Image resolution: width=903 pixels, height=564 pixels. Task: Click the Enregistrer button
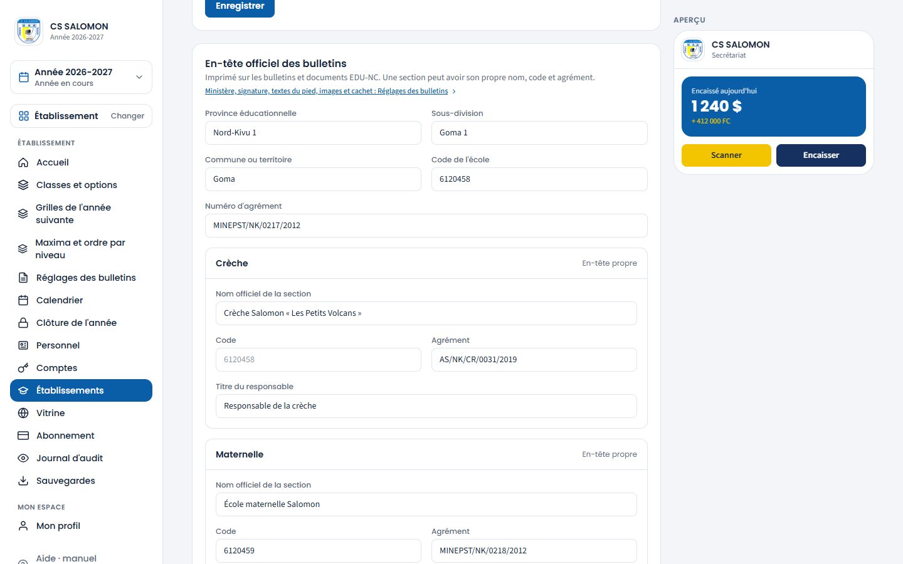coord(240,6)
